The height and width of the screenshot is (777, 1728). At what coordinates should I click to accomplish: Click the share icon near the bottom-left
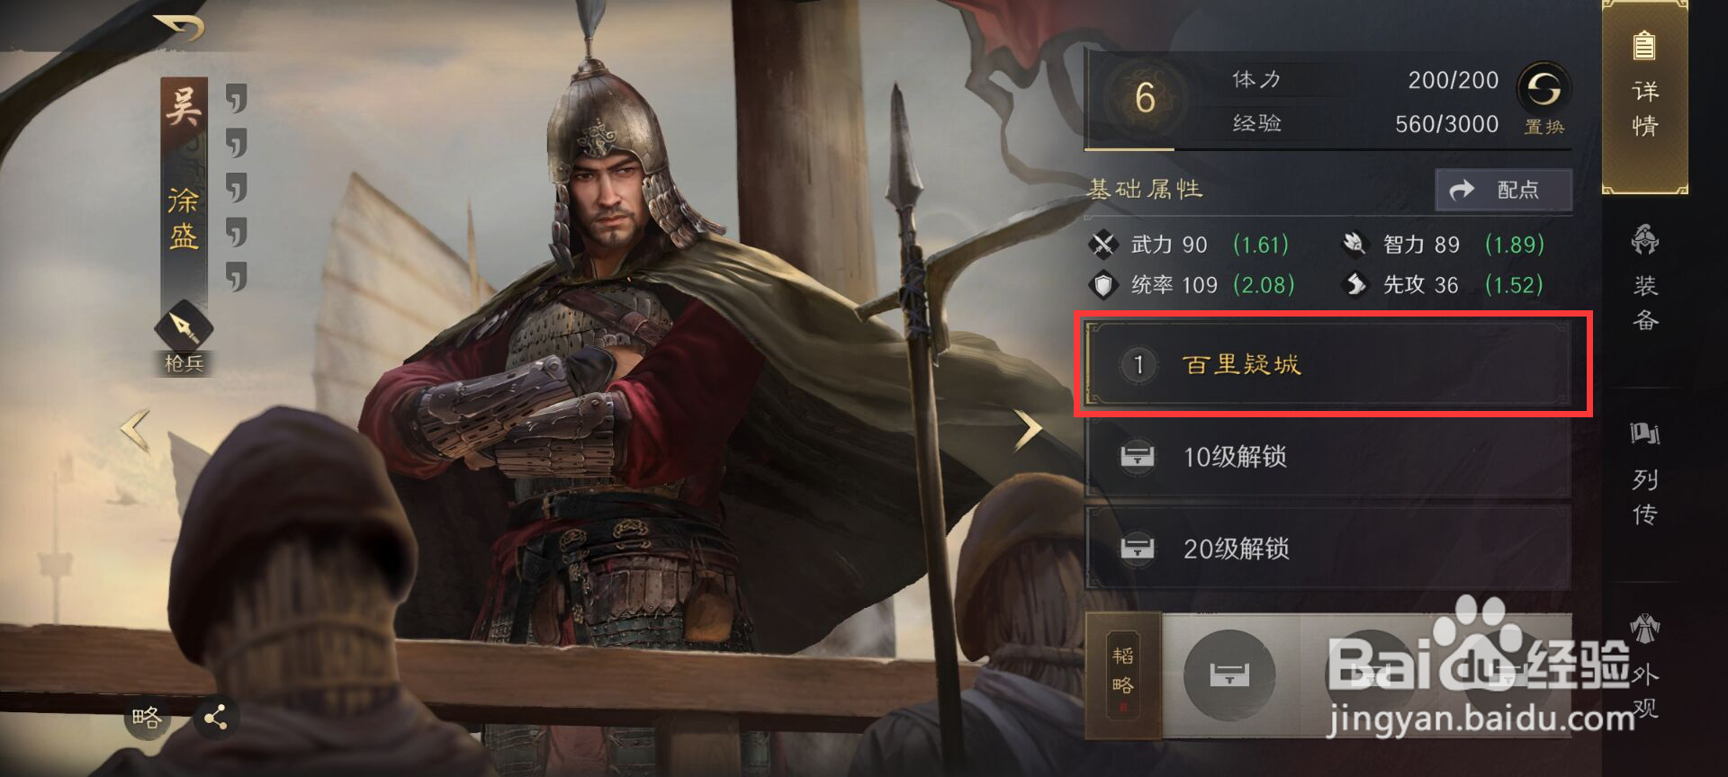pos(215,718)
